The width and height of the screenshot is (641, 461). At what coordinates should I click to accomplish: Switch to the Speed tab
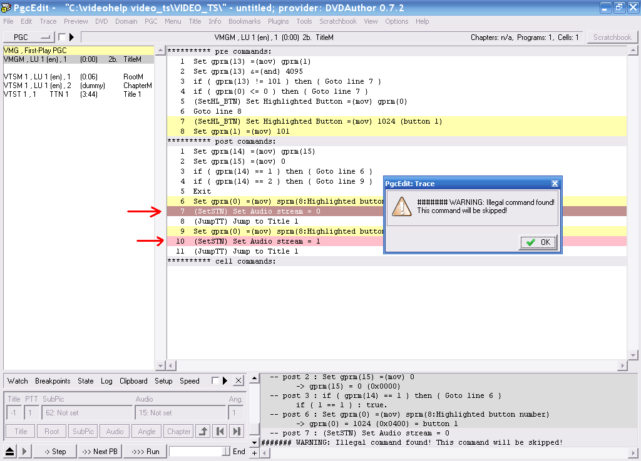point(189,381)
